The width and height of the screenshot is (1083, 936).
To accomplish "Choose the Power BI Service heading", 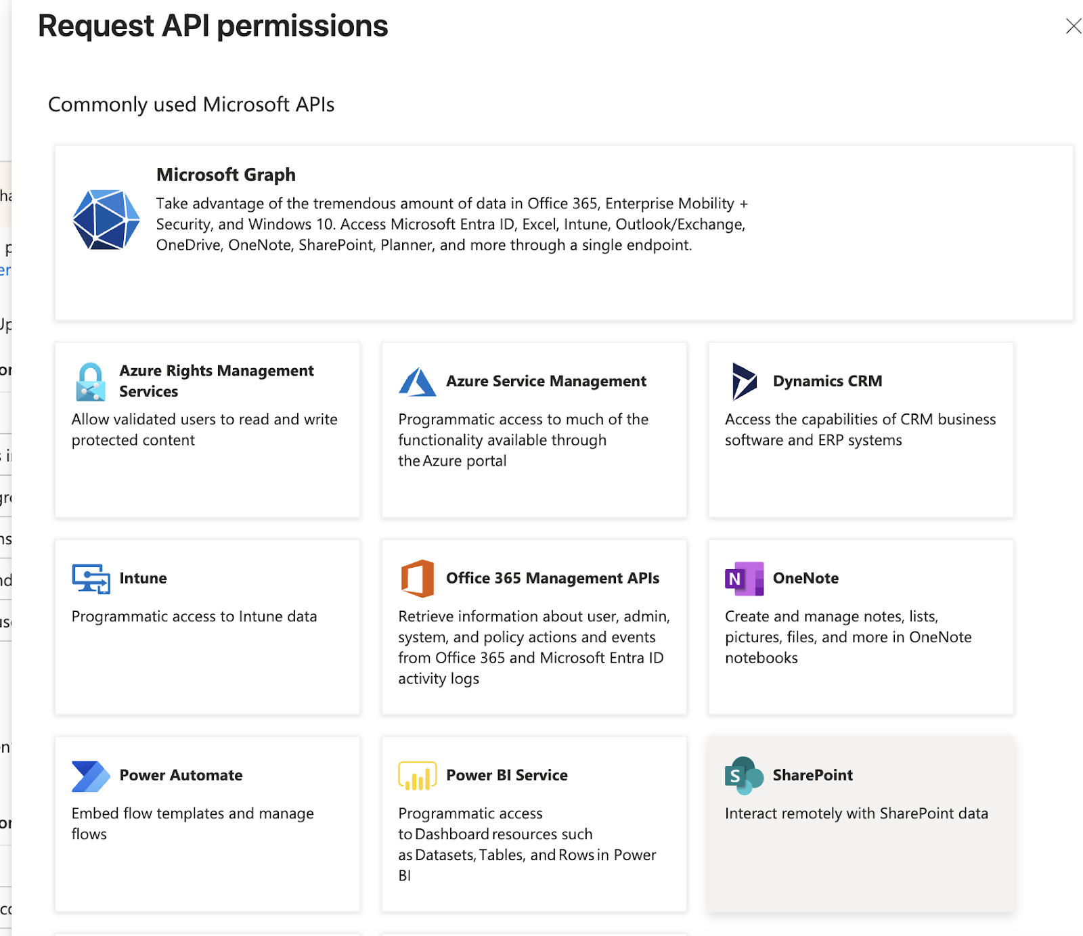I will [x=506, y=775].
